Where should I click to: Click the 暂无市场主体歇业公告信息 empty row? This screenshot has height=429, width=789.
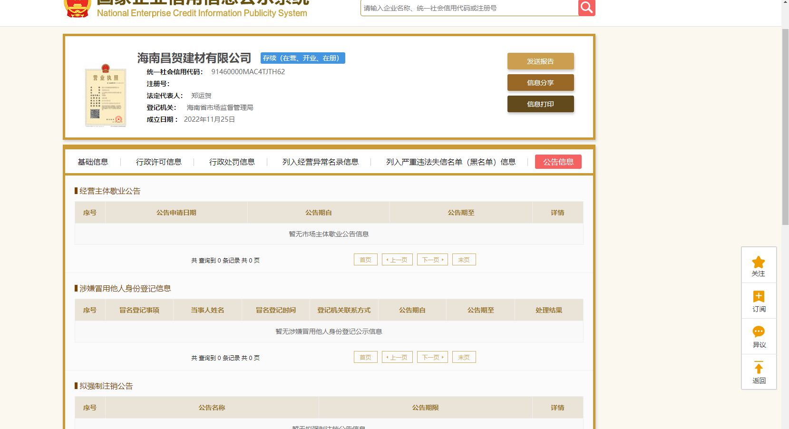tap(329, 234)
